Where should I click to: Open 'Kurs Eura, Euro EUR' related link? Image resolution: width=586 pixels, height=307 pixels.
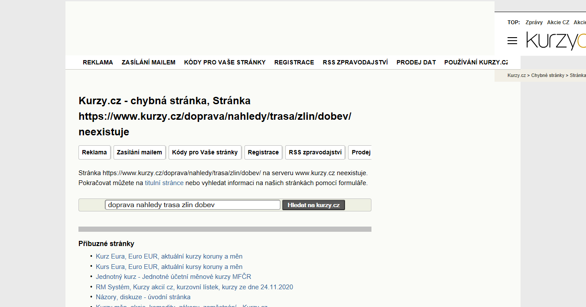coord(169,267)
